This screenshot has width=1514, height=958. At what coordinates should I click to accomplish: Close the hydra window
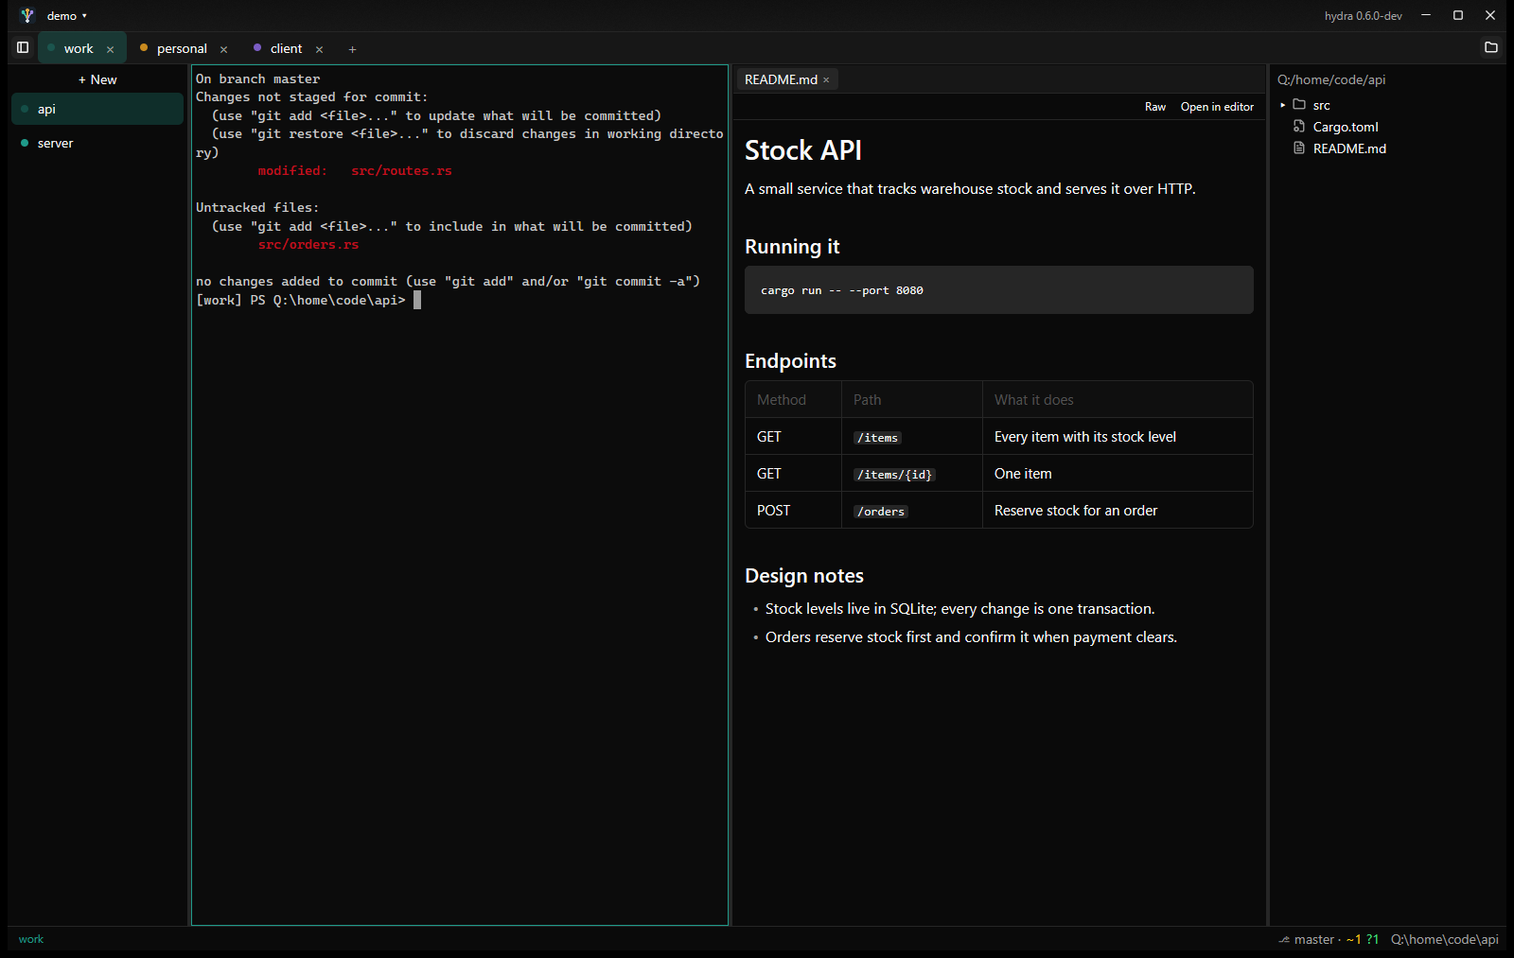point(1490,15)
